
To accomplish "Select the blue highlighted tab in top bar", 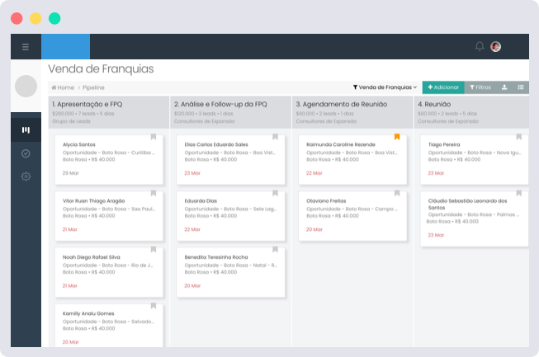I will pos(65,47).
